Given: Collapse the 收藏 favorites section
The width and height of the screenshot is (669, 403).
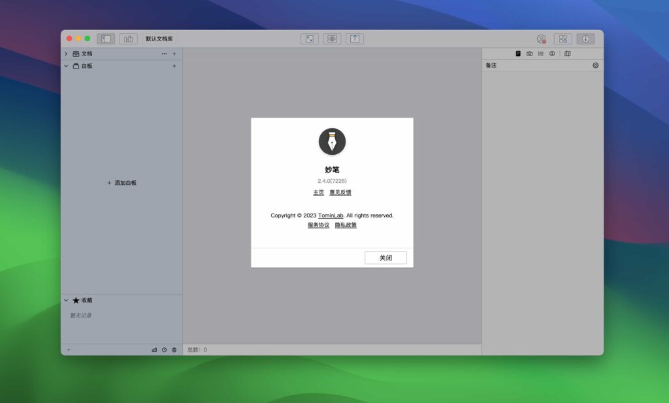Looking at the screenshot, I should click(x=66, y=300).
